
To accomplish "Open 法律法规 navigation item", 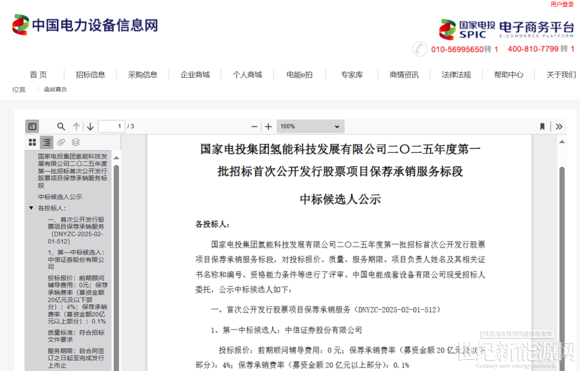I will click(x=456, y=75).
